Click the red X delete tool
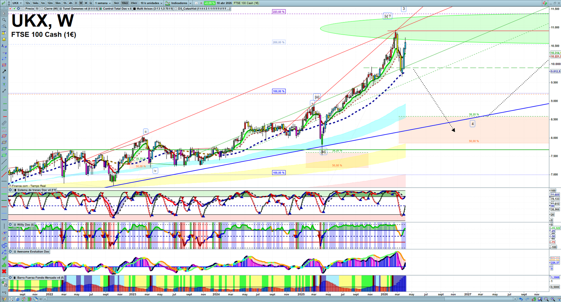Screen dimensions: 561x302 (x=4, y=271)
